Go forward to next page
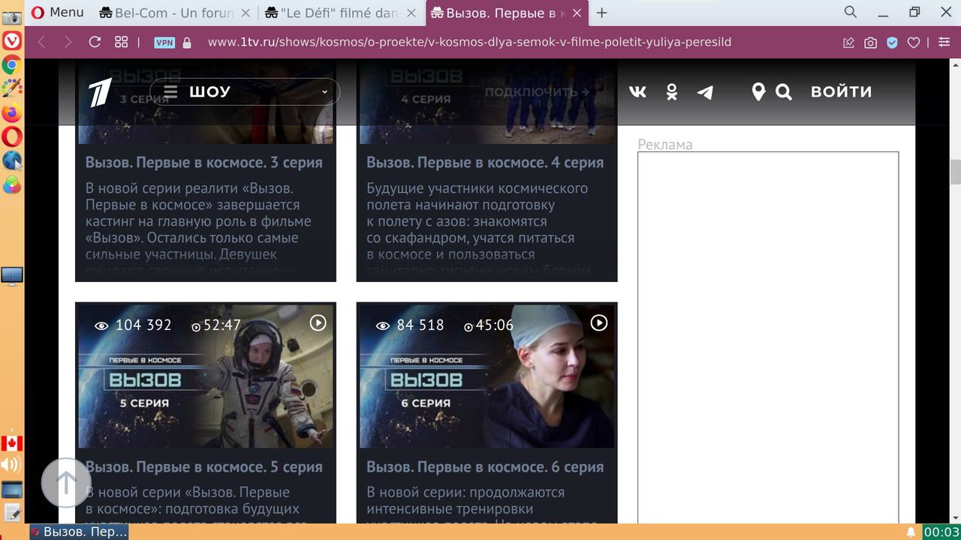Image resolution: width=961 pixels, height=540 pixels. tap(68, 42)
